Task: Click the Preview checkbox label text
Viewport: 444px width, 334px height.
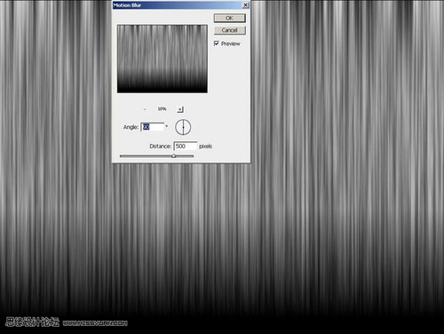Action: pos(231,44)
